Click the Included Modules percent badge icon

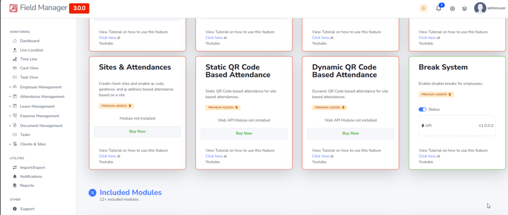pos(93,193)
